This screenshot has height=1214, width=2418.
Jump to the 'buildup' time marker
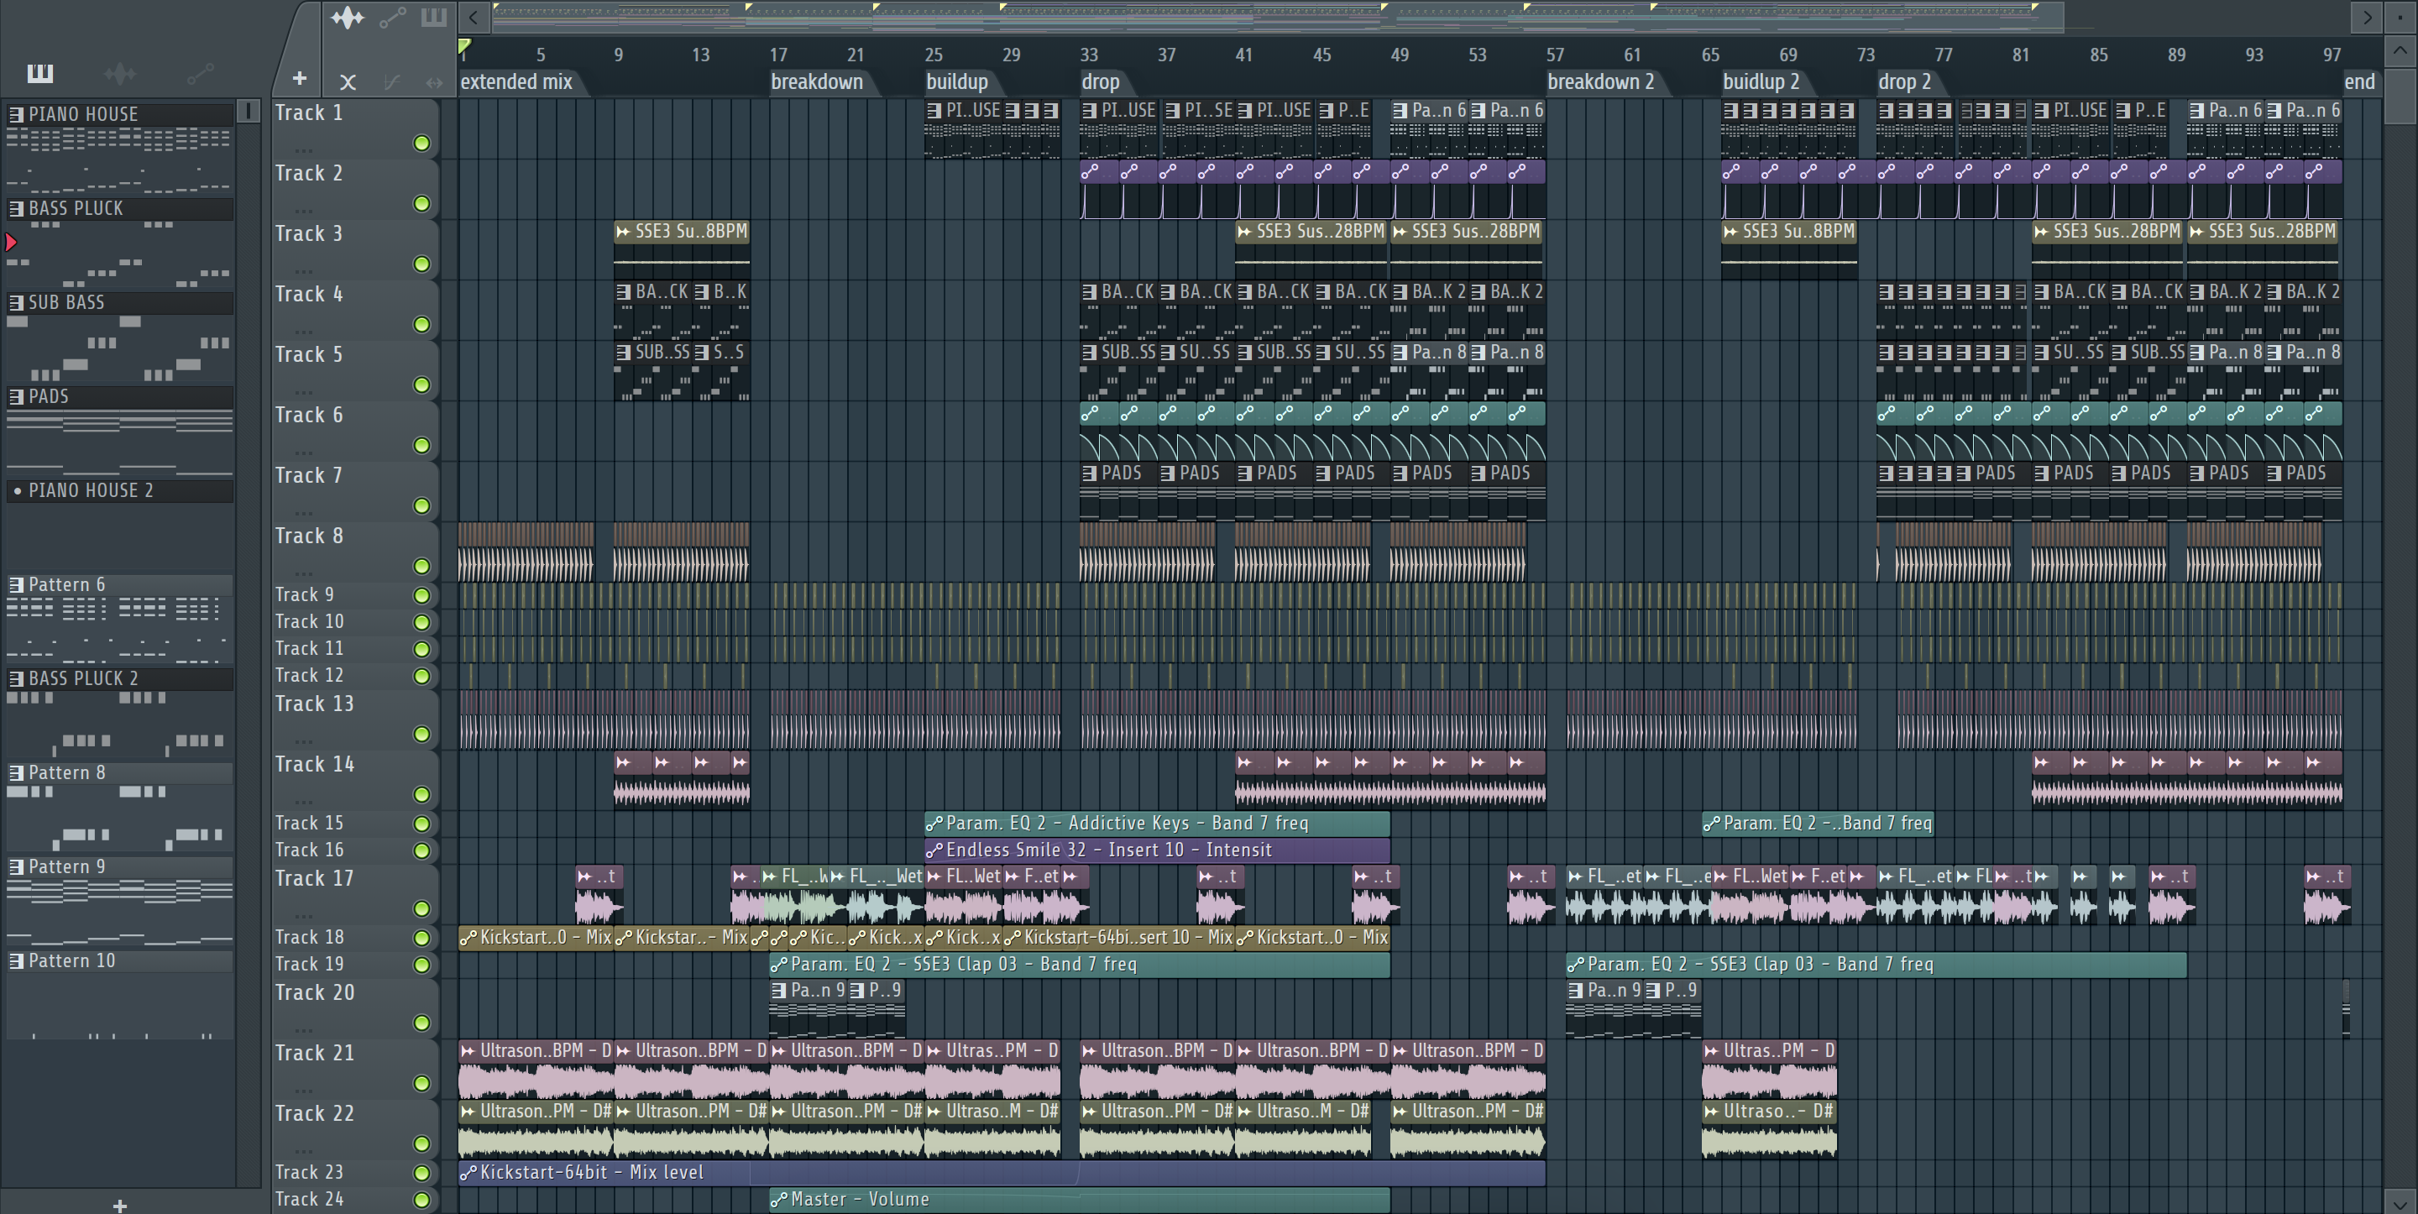(x=956, y=81)
